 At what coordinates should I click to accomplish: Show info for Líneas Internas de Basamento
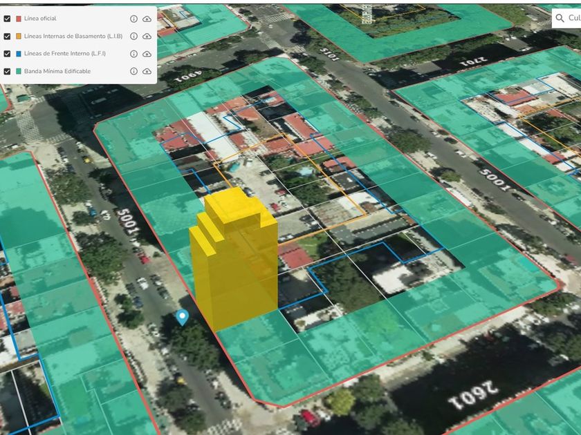(x=133, y=36)
